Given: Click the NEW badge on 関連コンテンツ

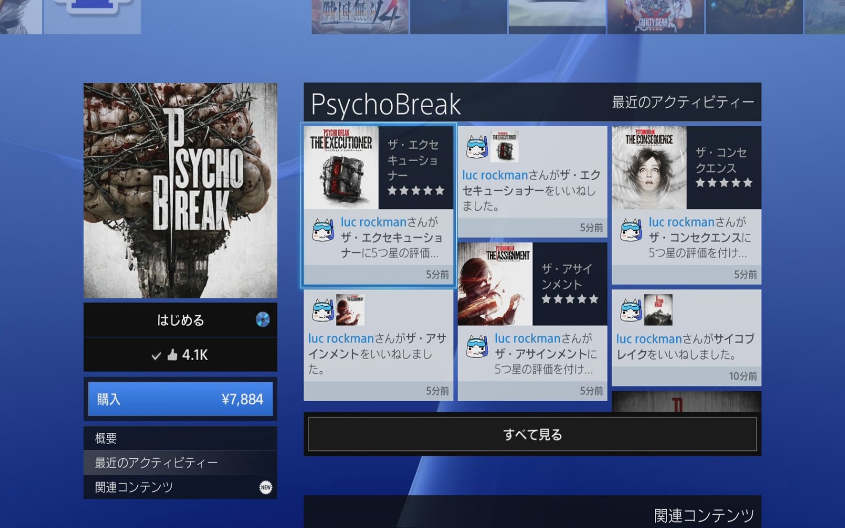Looking at the screenshot, I should 266,487.
